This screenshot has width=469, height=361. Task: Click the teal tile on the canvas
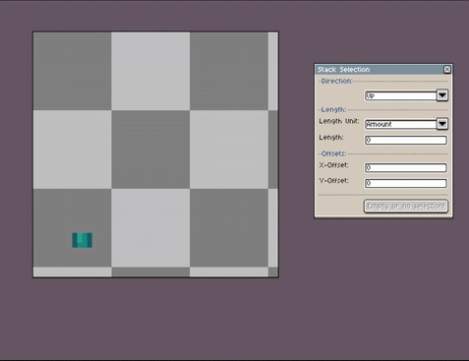[83, 240]
